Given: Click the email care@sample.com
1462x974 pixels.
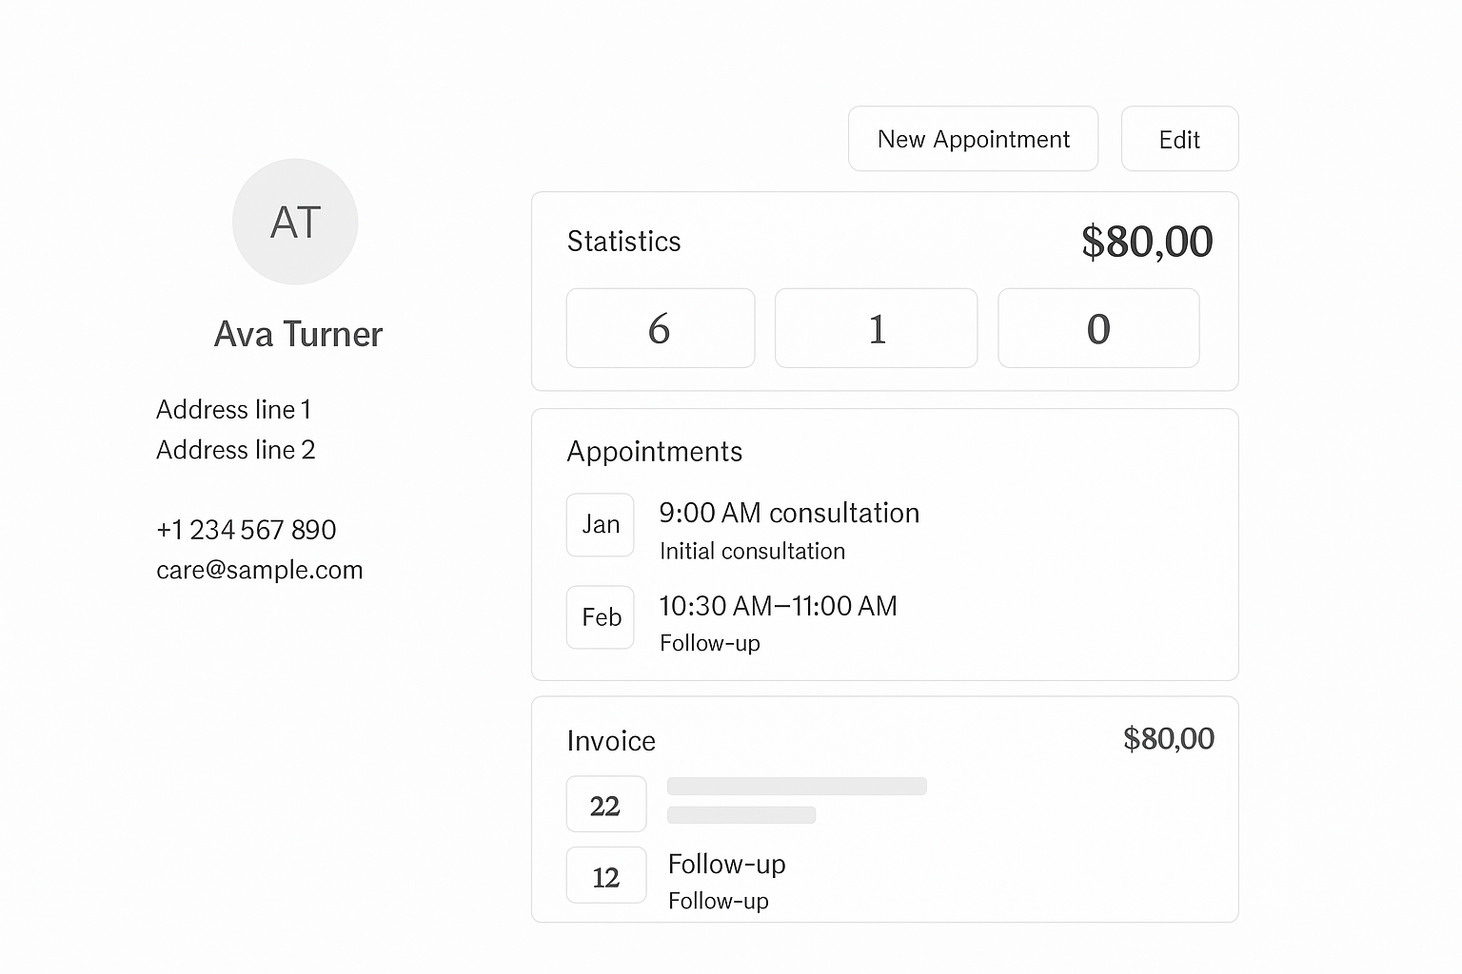Looking at the screenshot, I should coord(259,569).
